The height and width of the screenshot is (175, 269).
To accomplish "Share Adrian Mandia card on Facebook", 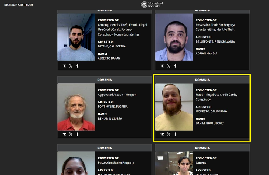I will tap(175, 66).
